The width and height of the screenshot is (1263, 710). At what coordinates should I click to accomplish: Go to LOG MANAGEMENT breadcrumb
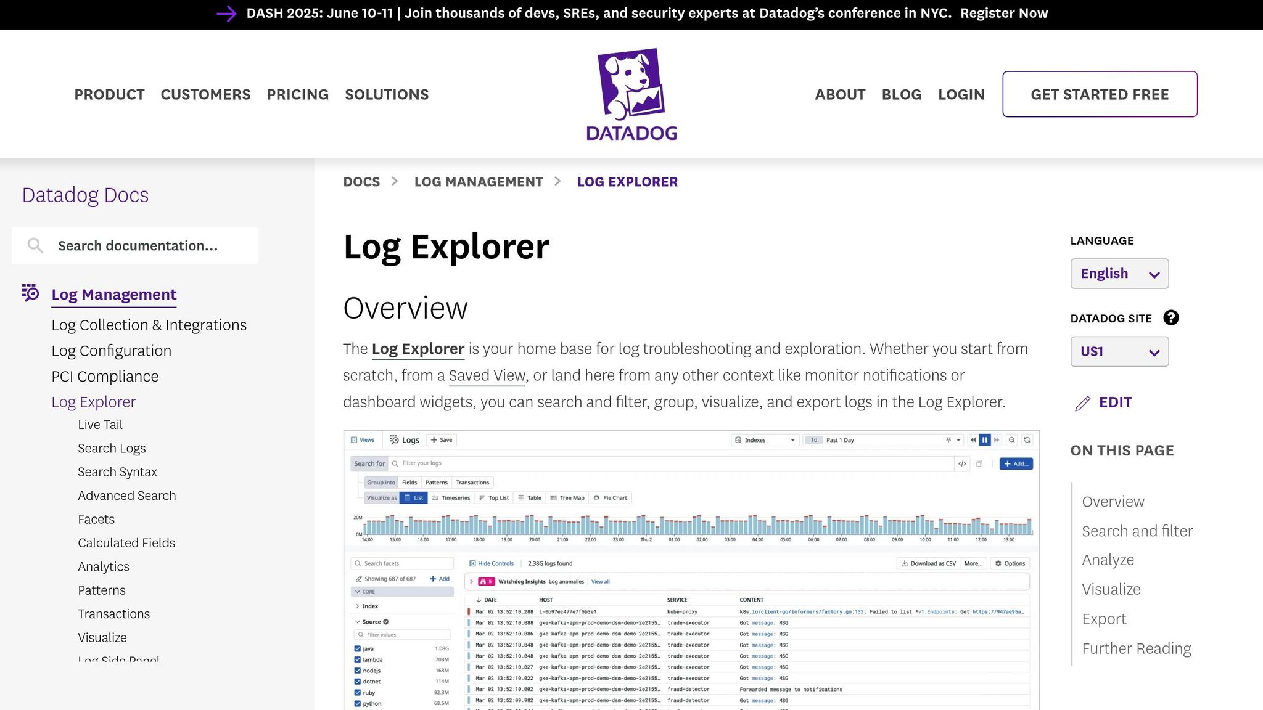(479, 182)
